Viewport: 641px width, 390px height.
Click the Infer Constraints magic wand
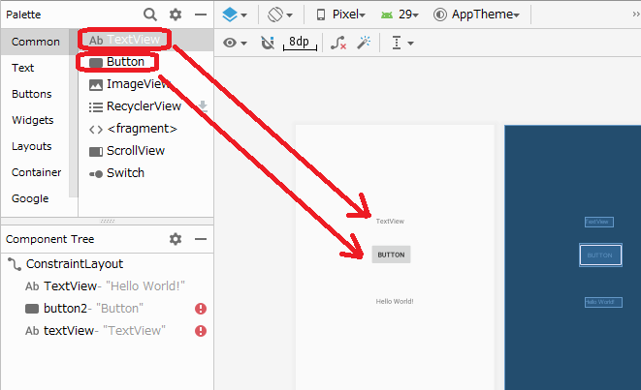pyautogui.click(x=365, y=44)
